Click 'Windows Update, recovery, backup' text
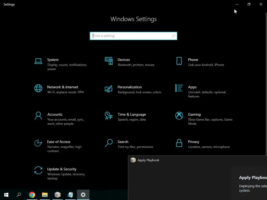The height and width of the screenshot is (200, 267). tap(66, 176)
